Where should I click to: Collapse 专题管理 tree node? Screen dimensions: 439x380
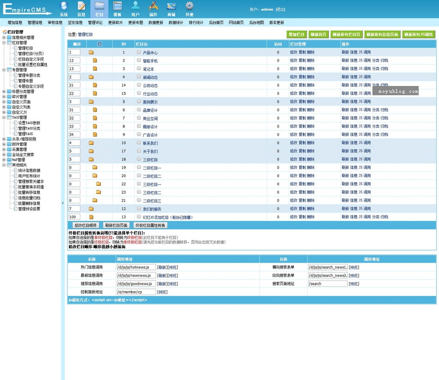(4, 70)
